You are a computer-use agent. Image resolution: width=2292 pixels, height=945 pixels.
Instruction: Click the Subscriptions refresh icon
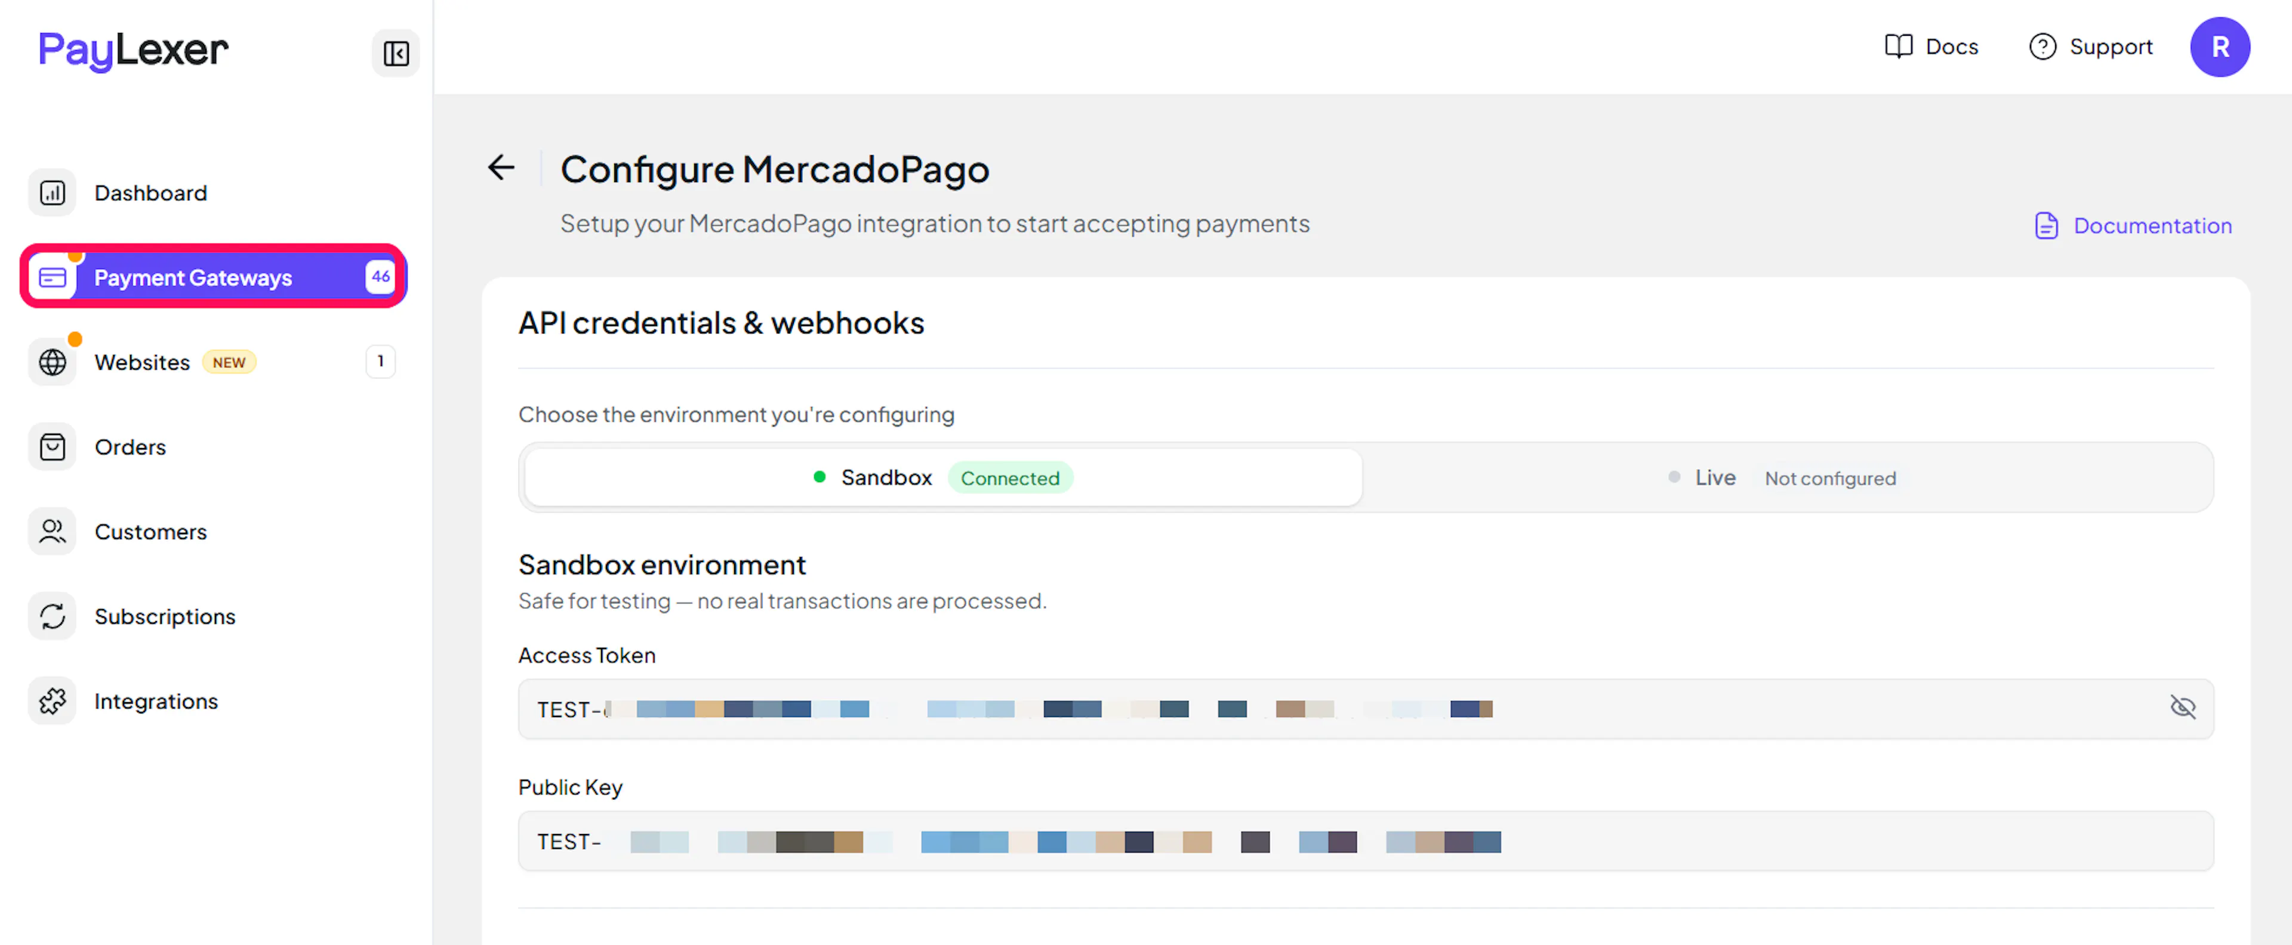53,616
